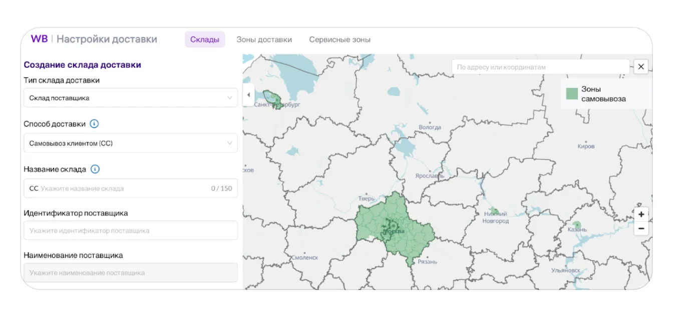Expand the Тип склада доставки dropdown

point(131,98)
